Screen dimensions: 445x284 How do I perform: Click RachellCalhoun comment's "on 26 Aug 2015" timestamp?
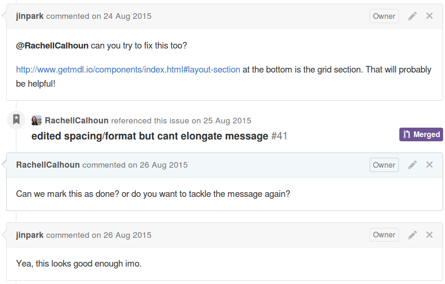coord(158,165)
